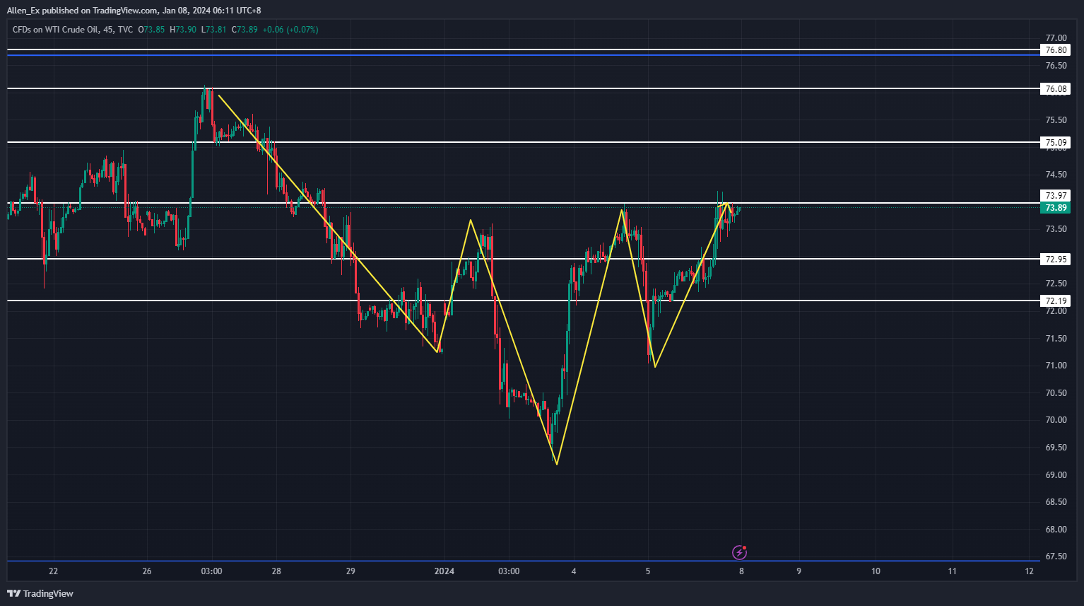Select the 72.95 price level label
Viewport: 1084px width, 606px height.
point(1056,260)
